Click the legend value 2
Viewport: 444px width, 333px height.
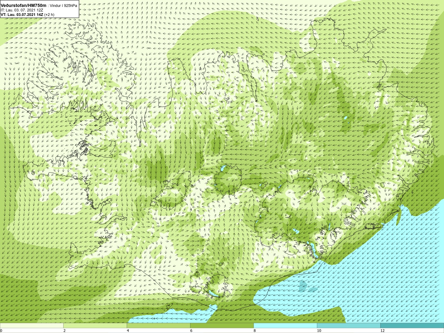pos(65,331)
